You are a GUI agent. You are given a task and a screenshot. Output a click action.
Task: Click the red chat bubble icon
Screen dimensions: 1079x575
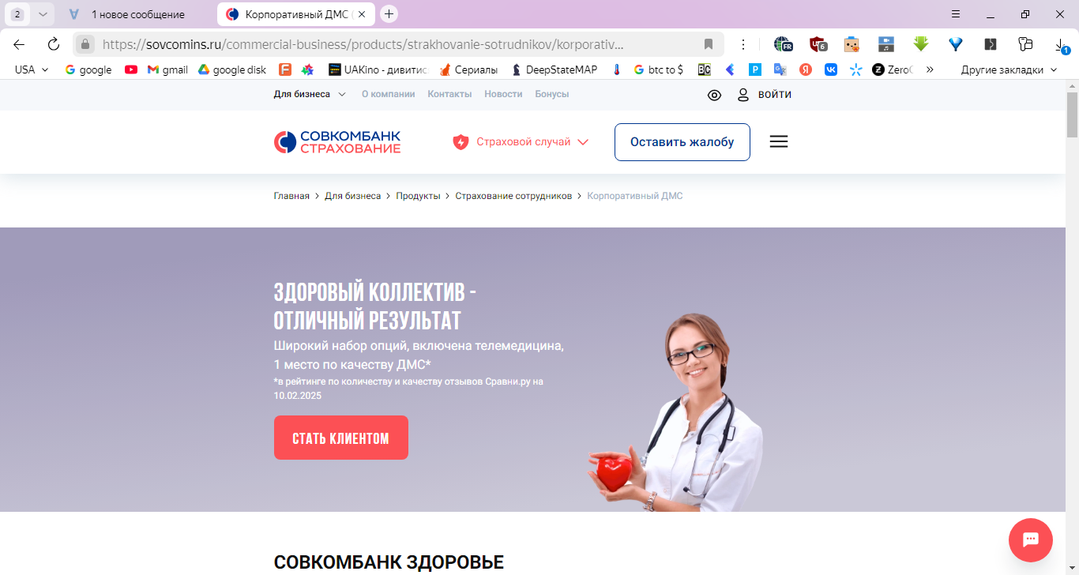1030,540
